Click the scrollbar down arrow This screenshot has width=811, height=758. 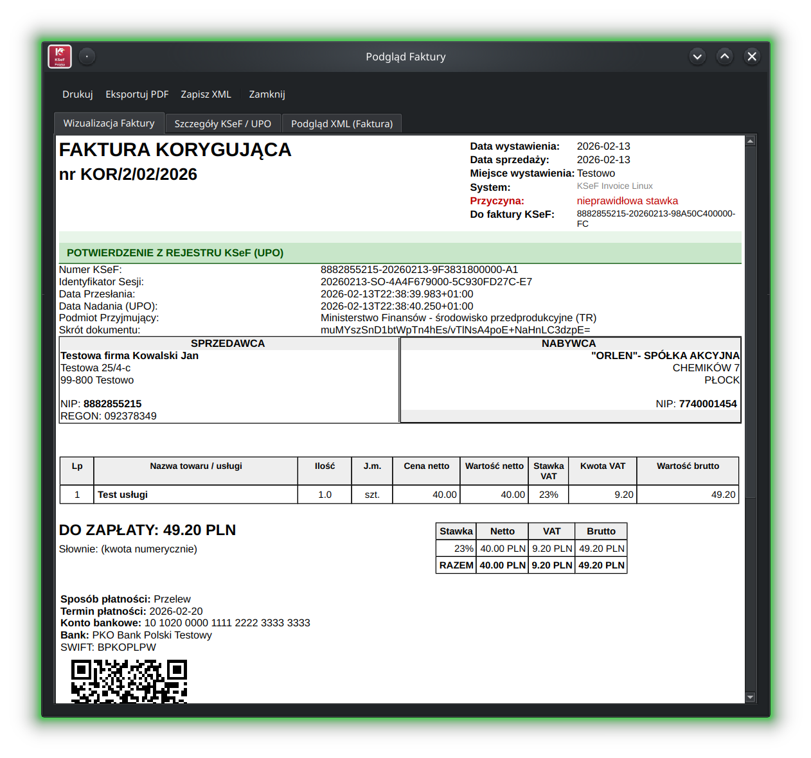750,696
